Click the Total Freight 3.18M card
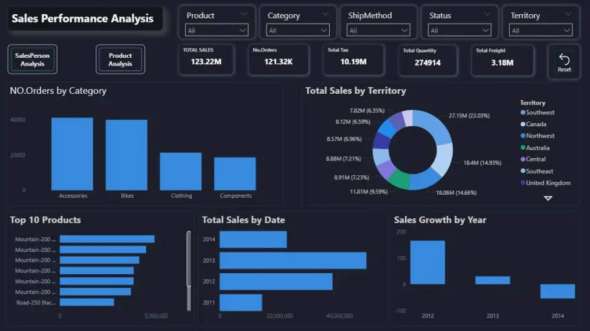 502,60
